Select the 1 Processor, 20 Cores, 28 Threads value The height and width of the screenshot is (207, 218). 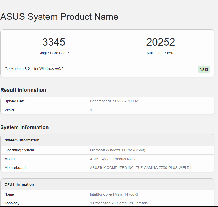coord(119,203)
